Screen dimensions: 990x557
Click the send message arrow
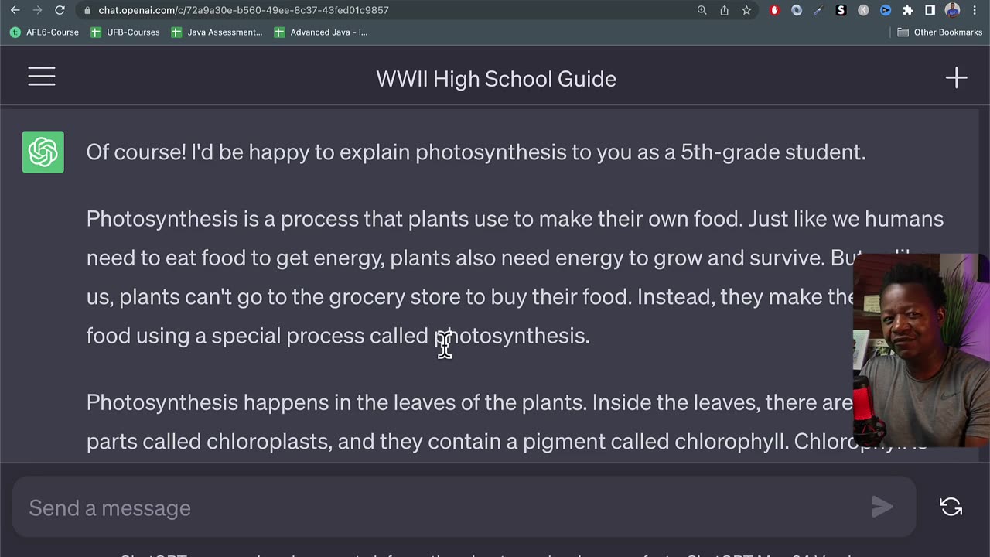click(x=882, y=507)
